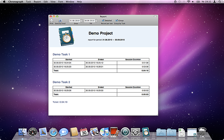Open the Edit menu
Screen dimensions: 224x140
coord(46,2)
